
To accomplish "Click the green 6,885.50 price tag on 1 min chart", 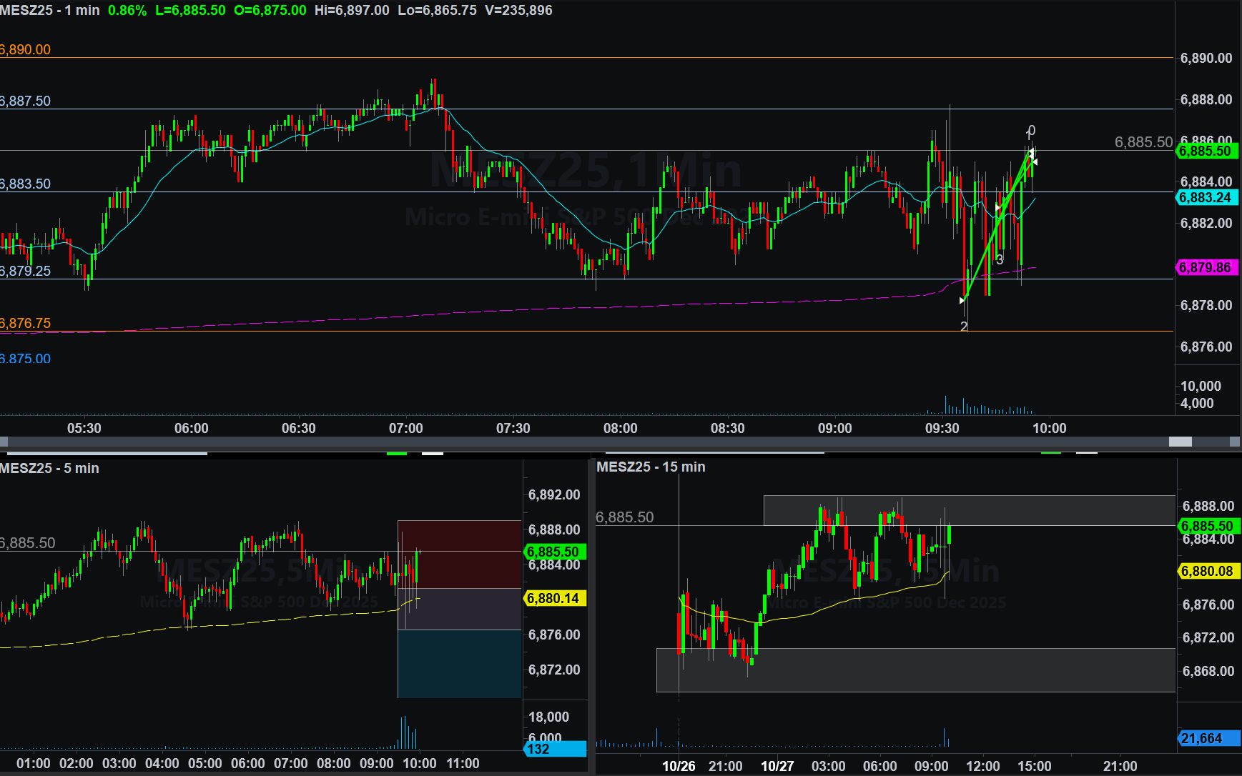I will tap(1206, 151).
